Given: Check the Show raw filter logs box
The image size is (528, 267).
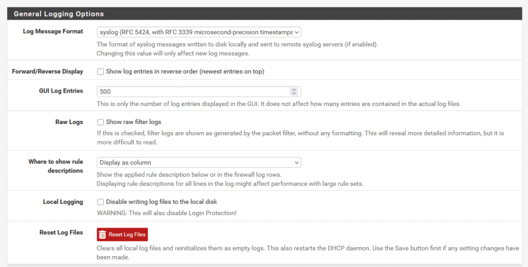Looking at the screenshot, I should (x=101, y=122).
